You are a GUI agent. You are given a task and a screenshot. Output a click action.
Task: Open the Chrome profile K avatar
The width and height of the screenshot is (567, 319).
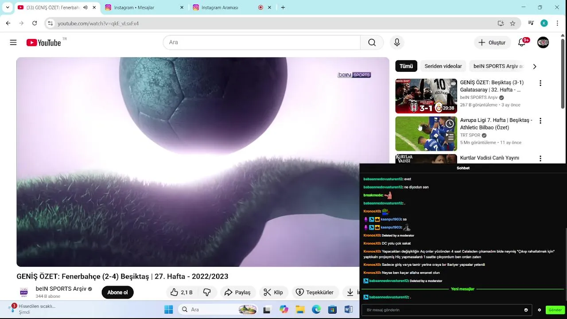click(544, 23)
